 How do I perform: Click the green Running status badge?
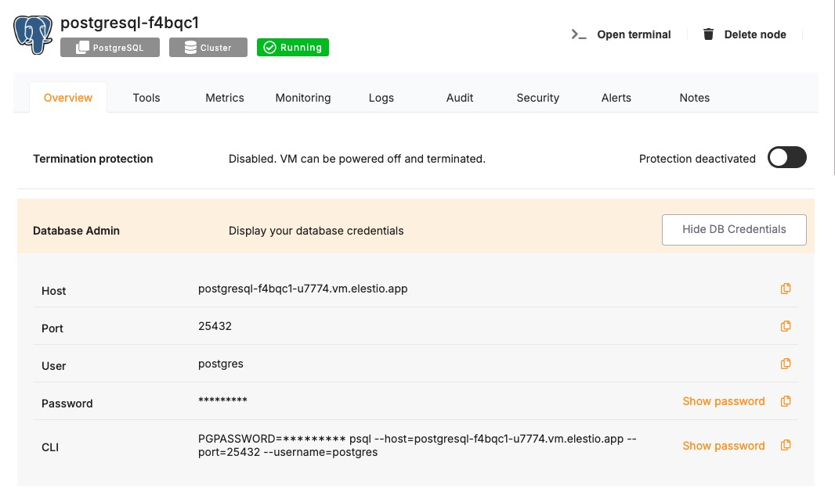point(293,48)
